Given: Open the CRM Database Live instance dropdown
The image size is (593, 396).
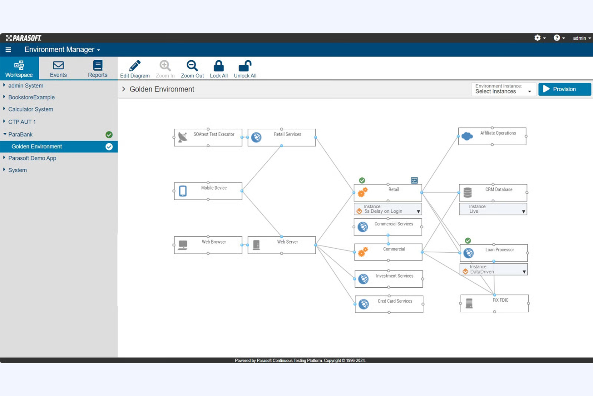Looking at the screenshot, I should [x=493, y=209].
